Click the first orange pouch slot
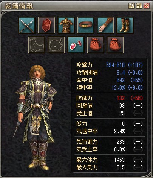The image size is (153, 178). coord(96,45)
